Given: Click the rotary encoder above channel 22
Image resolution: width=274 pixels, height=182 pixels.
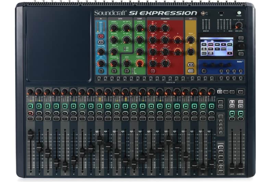Looking at the screenshot, I should coord(211,92).
